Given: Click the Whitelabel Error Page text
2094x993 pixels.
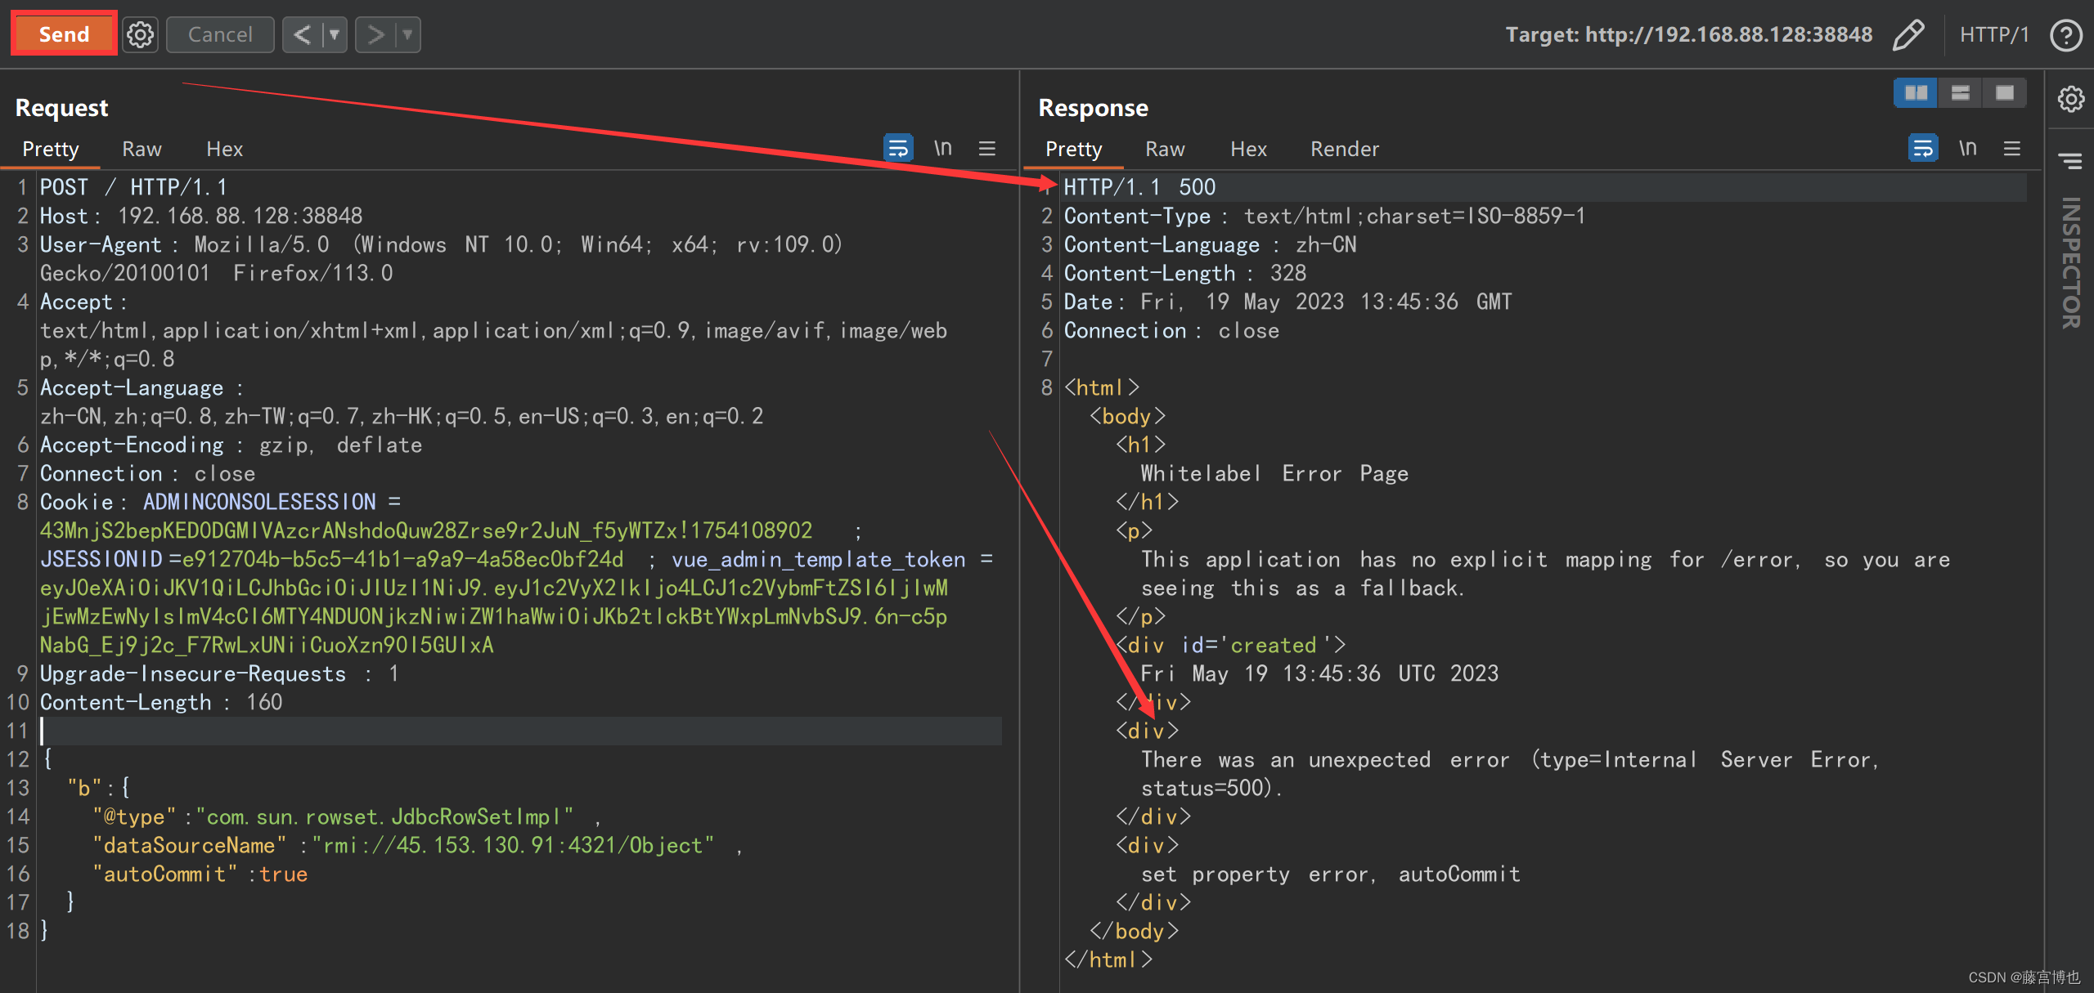Looking at the screenshot, I should pyautogui.click(x=1274, y=473).
